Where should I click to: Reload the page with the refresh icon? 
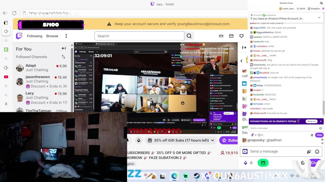pyautogui.click(x=14, y=13)
